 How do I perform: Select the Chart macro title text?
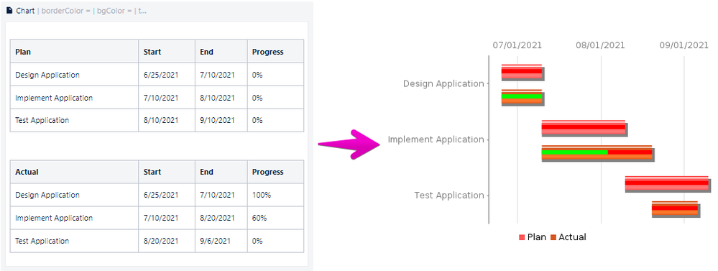25,11
